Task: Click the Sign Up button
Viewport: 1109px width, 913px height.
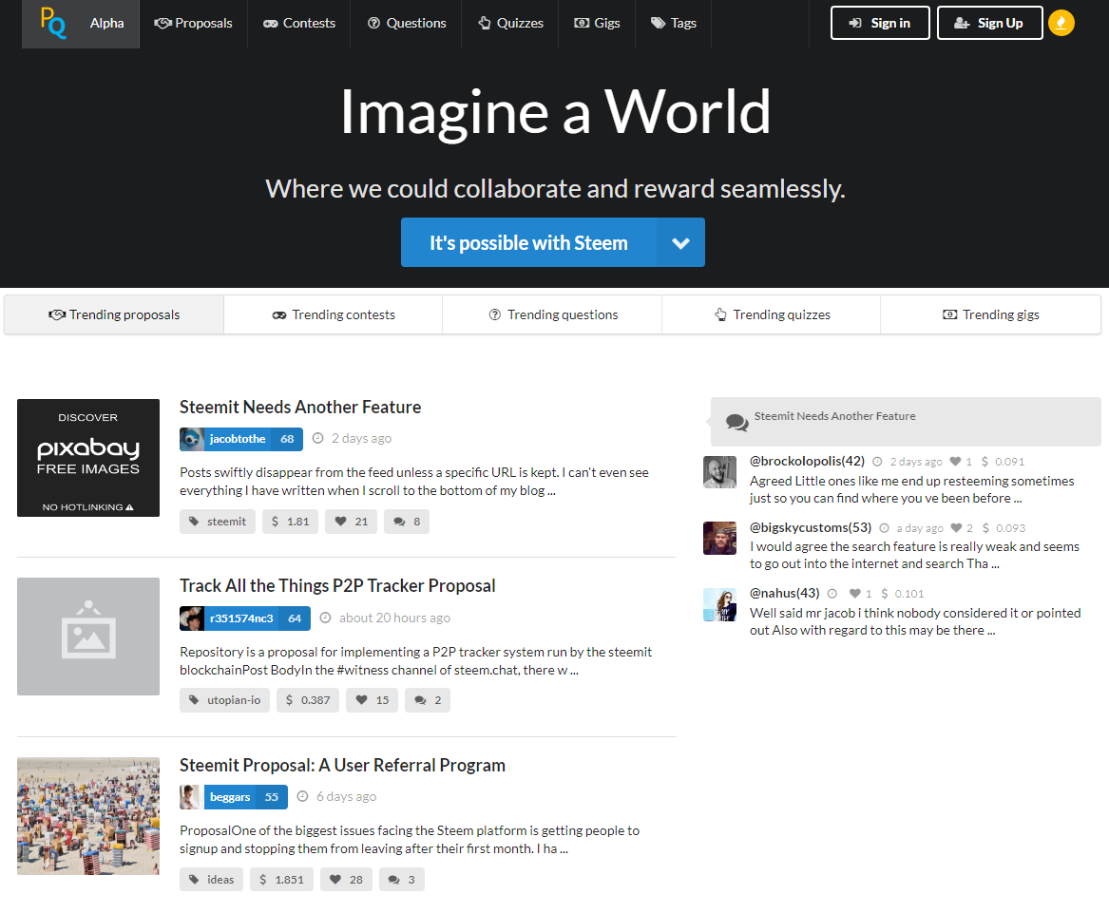Action: click(989, 23)
